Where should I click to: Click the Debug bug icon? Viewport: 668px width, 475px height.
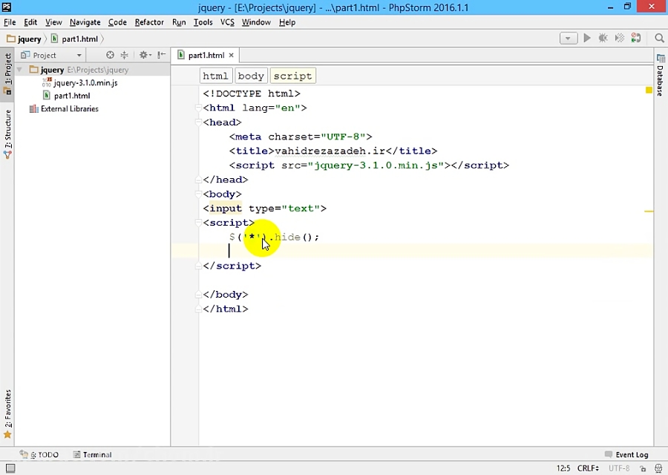[x=603, y=38]
